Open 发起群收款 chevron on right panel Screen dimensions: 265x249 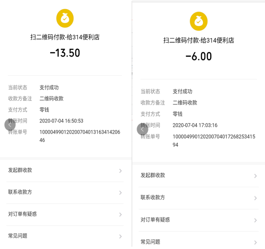point(255,176)
